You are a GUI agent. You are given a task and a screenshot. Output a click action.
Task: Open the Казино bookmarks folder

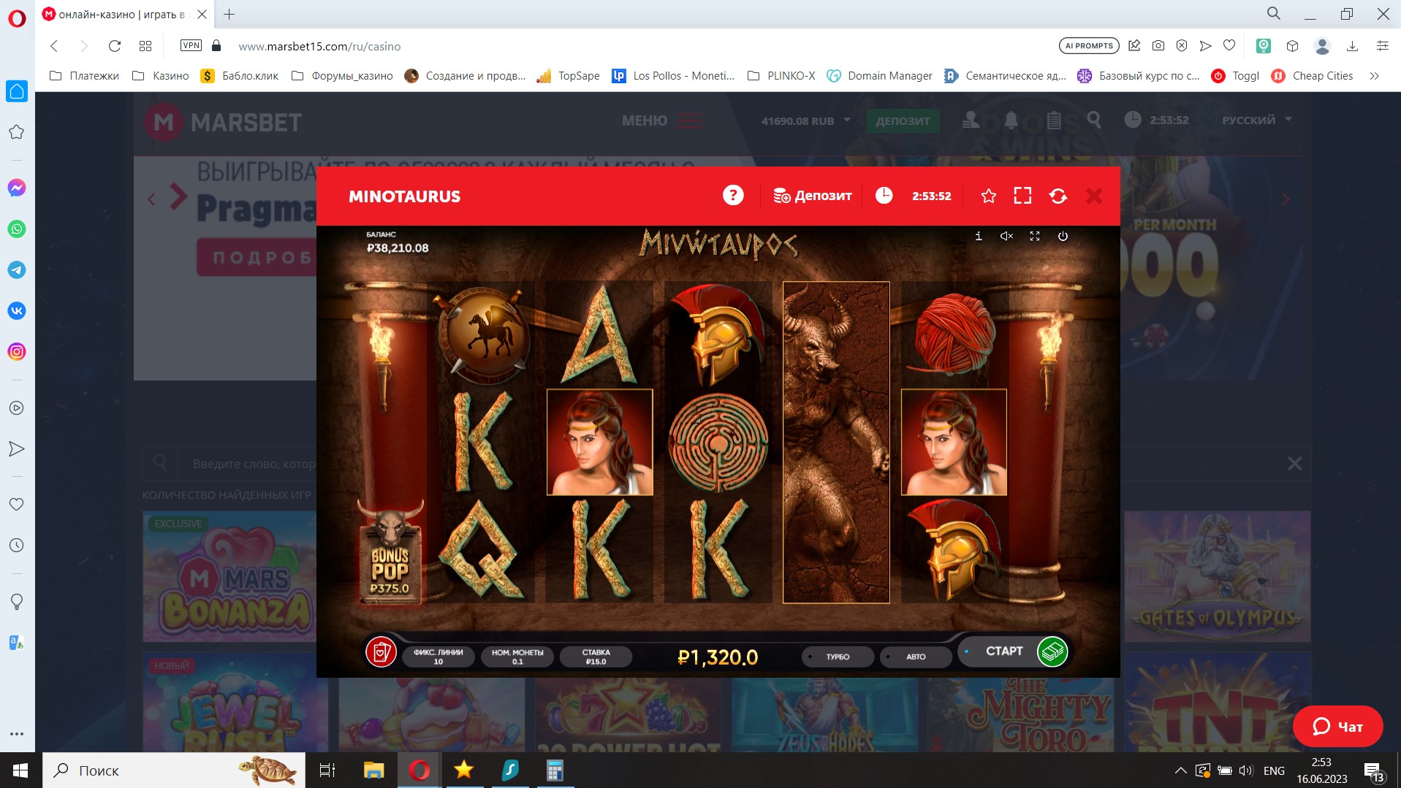[x=161, y=76]
